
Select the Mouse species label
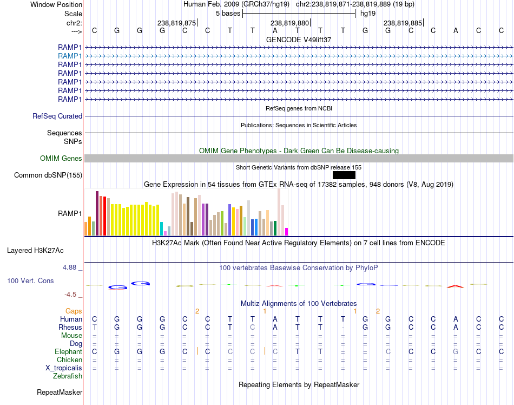click(71, 336)
